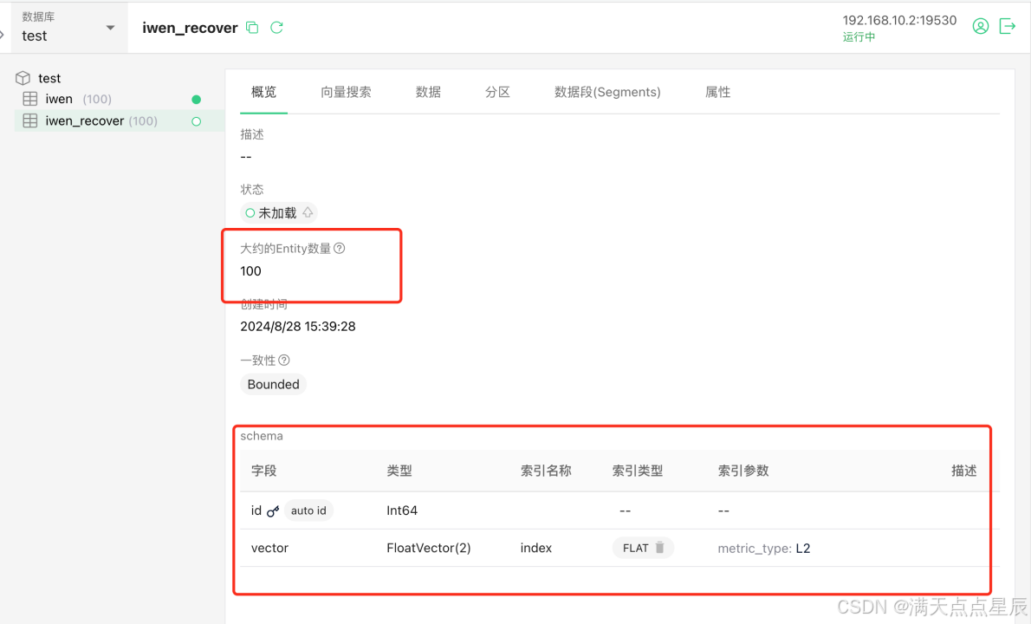The width and height of the screenshot is (1031, 624).
Task: Expand the left navigation chevron
Action: click(x=3, y=34)
